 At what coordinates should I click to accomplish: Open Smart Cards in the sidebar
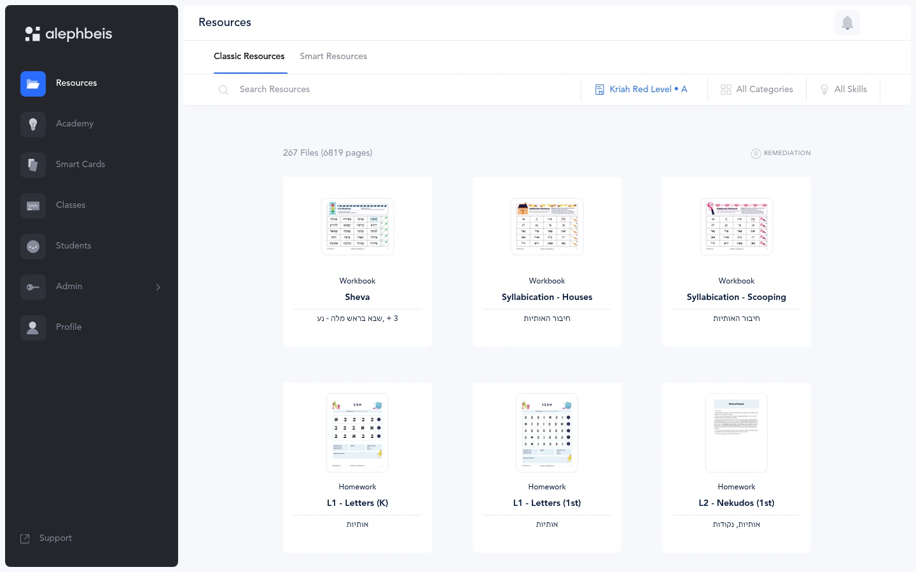coord(80,165)
